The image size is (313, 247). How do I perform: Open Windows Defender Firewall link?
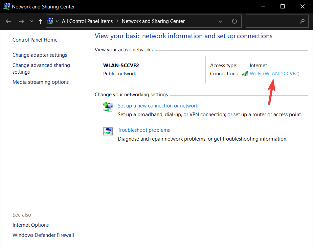(x=43, y=235)
